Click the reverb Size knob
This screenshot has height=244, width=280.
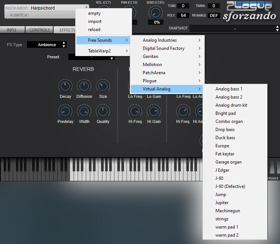pos(103,86)
